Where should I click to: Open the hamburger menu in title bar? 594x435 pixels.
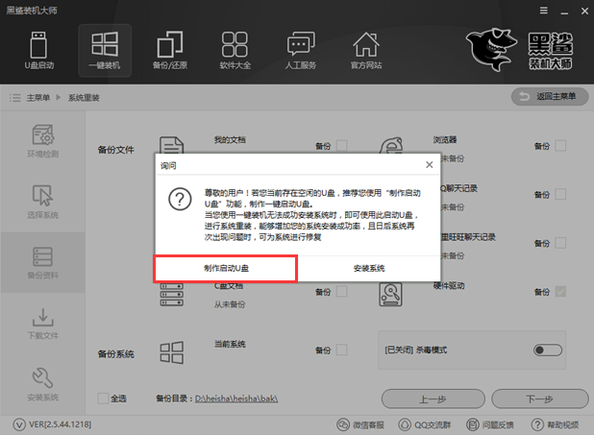pyautogui.click(x=544, y=11)
